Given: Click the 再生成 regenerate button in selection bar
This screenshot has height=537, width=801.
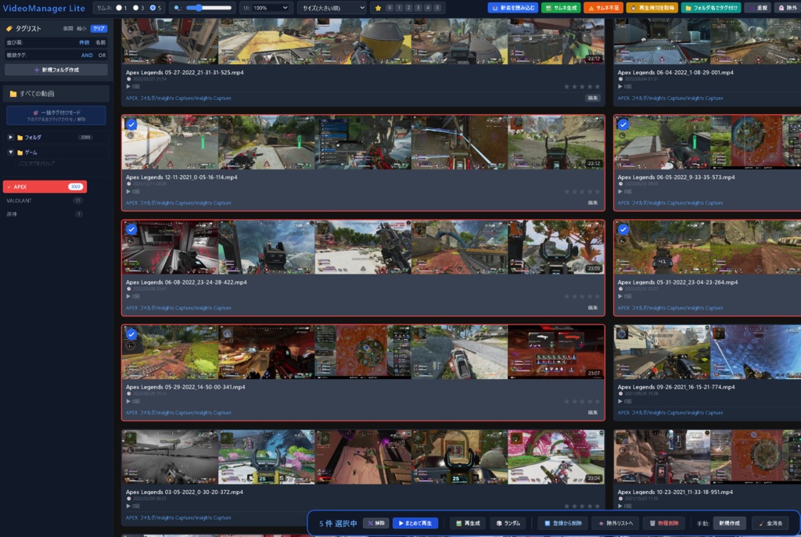Looking at the screenshot, I should pyautogui.click(x=468, y=523).
